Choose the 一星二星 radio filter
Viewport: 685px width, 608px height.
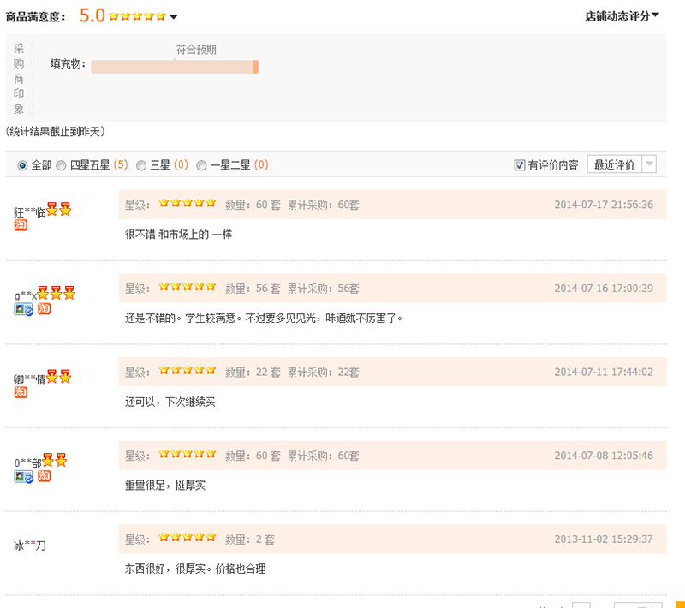pyautogui.click(x=202, y=165)
